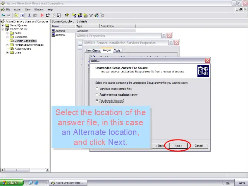Click the ADMIN1 computer icon in list

(53, 31)
